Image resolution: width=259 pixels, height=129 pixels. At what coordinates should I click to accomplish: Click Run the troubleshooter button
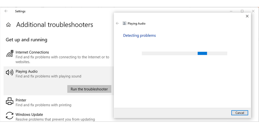[x=89, y=89]
